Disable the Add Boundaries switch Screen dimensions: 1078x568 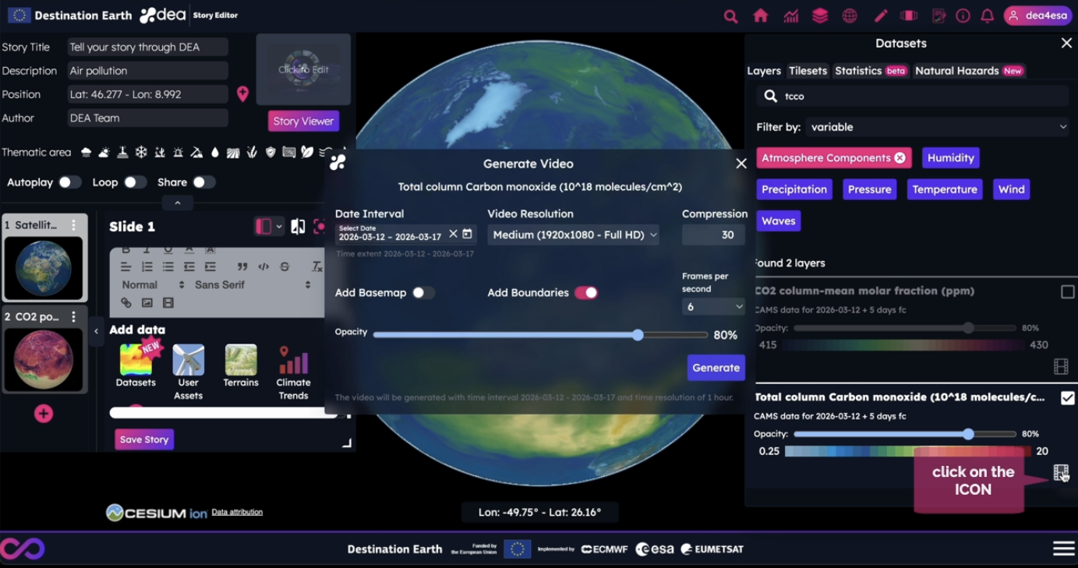[x=586, y=293]
